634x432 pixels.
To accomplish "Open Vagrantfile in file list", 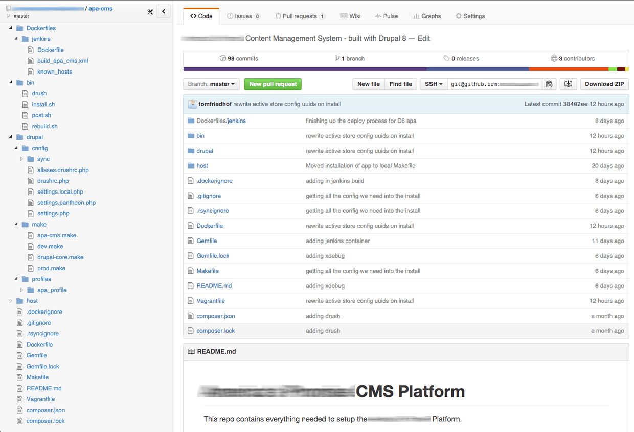I will (x=211, y=301).
